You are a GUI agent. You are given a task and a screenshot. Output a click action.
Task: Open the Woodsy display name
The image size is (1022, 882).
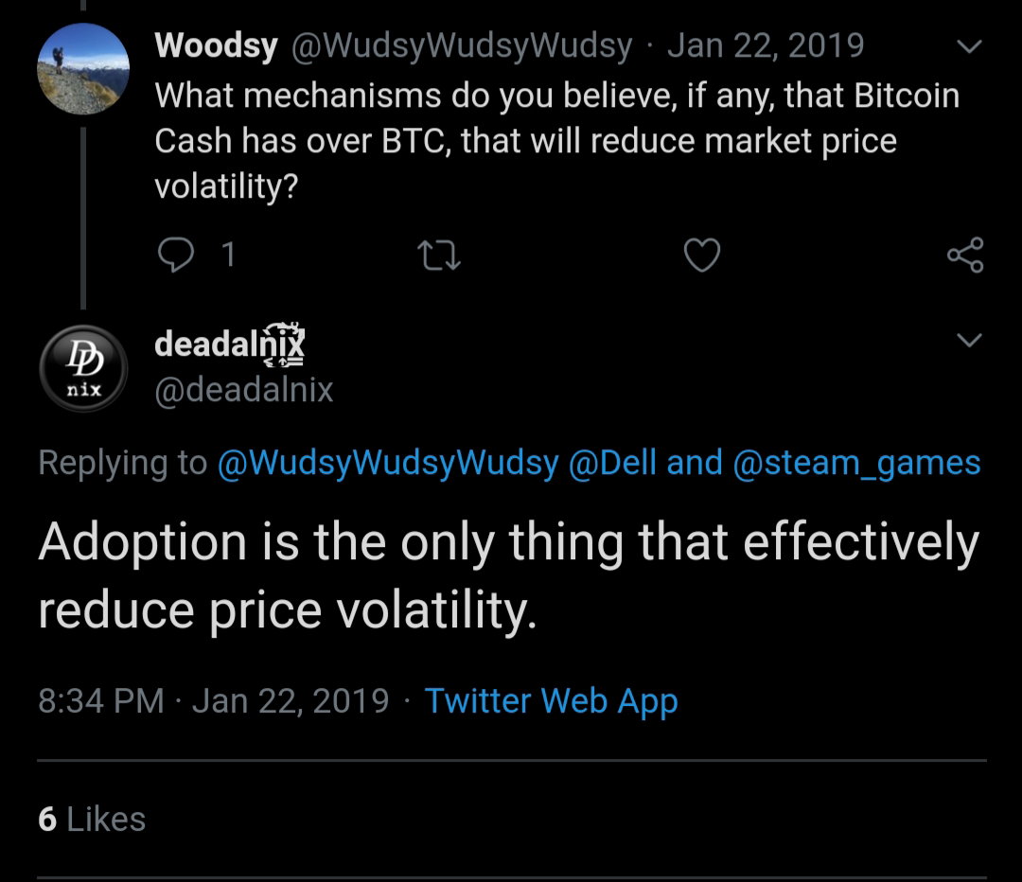point(217,45)
